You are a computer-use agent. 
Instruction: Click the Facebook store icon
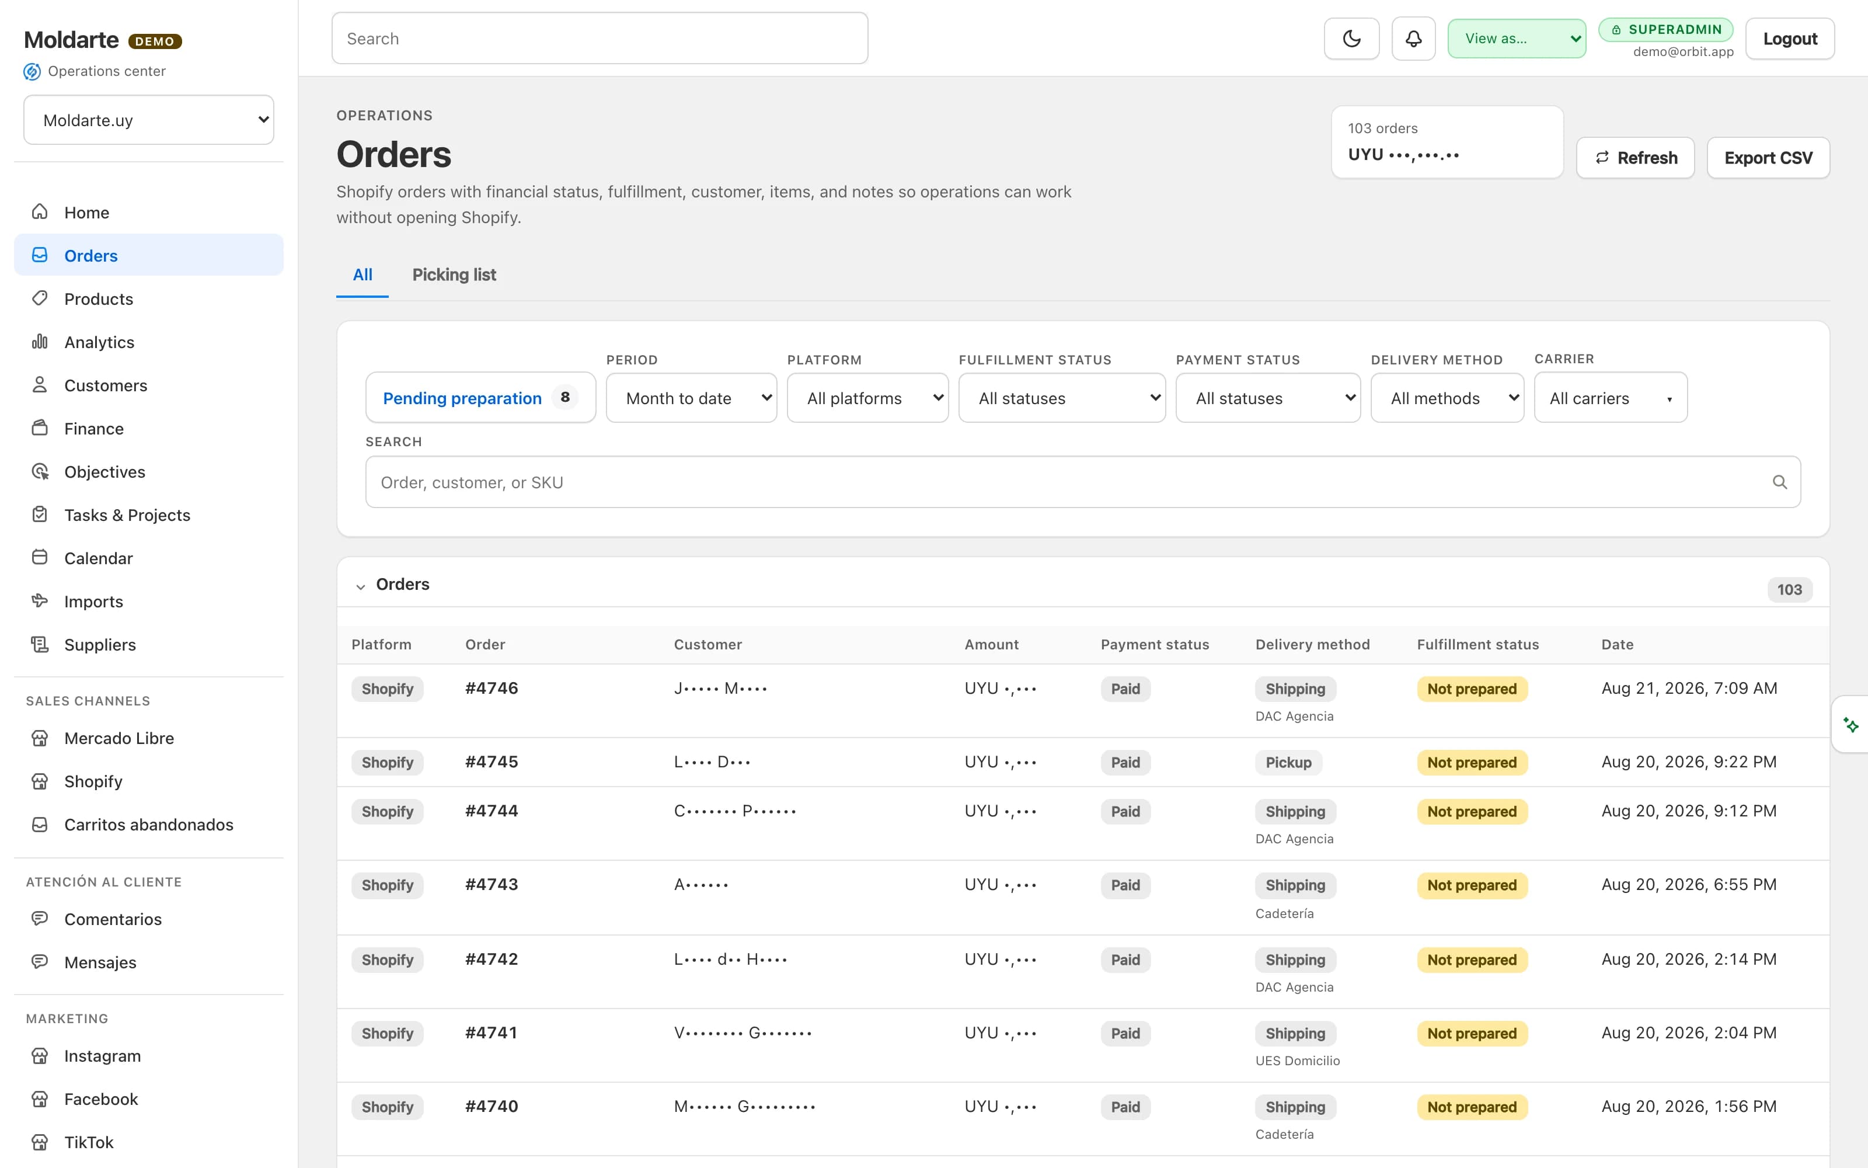click(x=39, y=1099)
